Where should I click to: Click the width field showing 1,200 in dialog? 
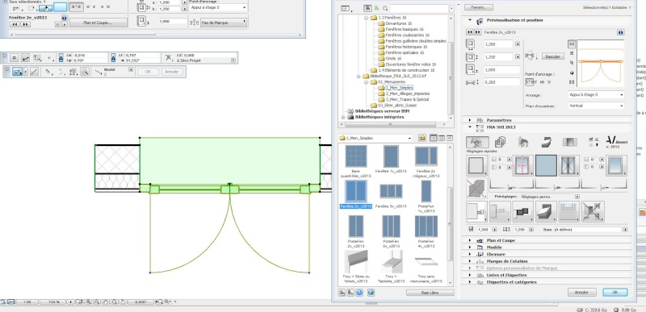pos(497,44)
